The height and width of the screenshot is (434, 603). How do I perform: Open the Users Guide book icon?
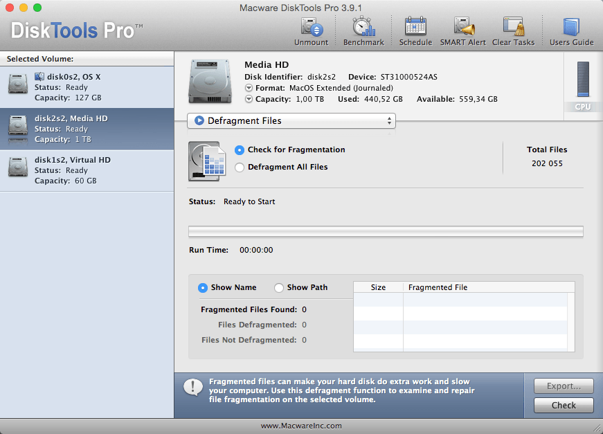click(x=571, y=27)
